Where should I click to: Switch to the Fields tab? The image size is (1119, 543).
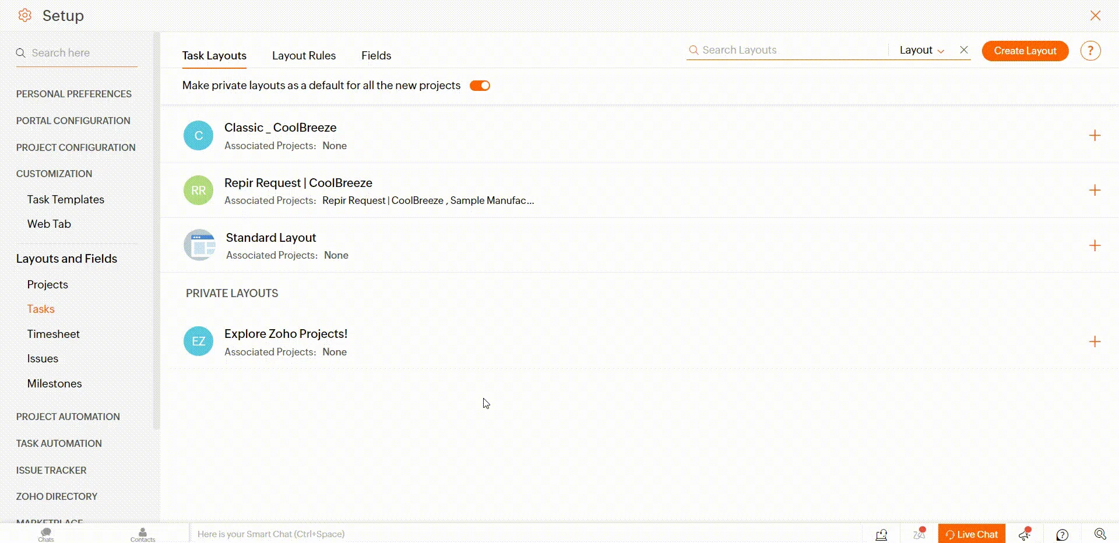click(376, 55)
